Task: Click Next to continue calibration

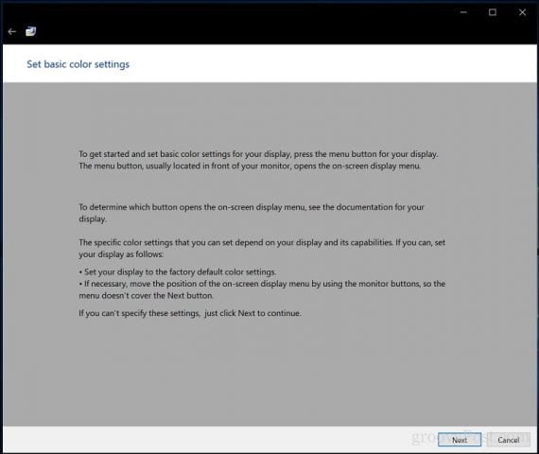Action: pyautogui.click(x=460, y=440)
